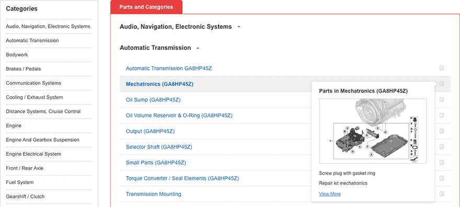Open preview icon for Oil Volume Reservoir row

point(442,116)
